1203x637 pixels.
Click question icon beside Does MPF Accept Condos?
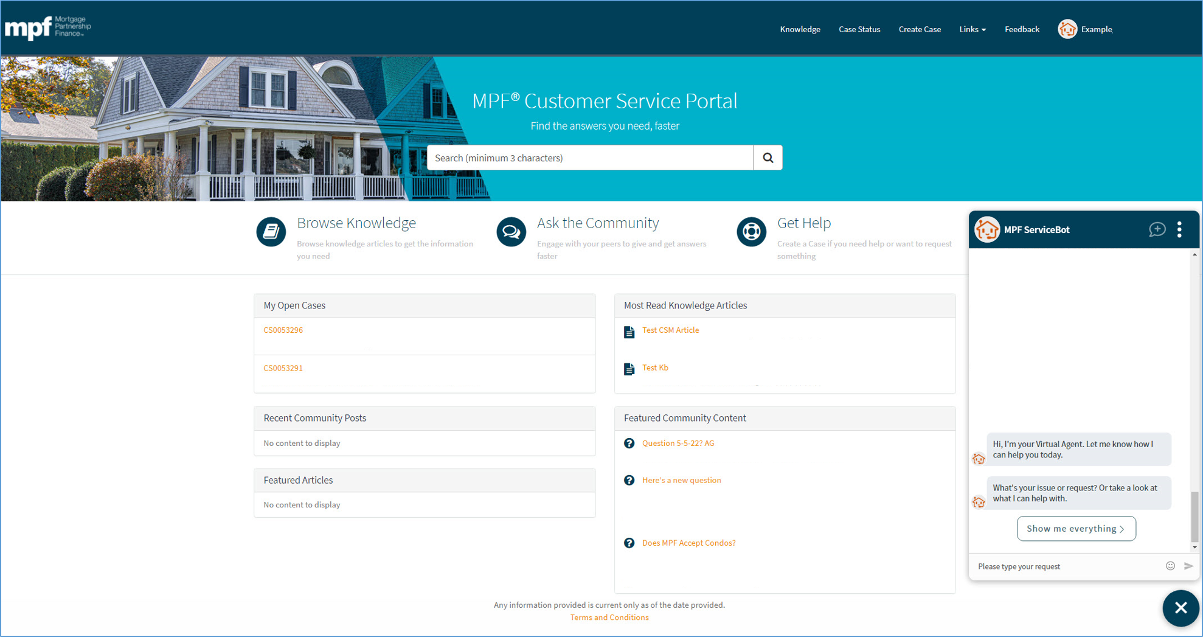pyautogui.click(x=629, y=543)
